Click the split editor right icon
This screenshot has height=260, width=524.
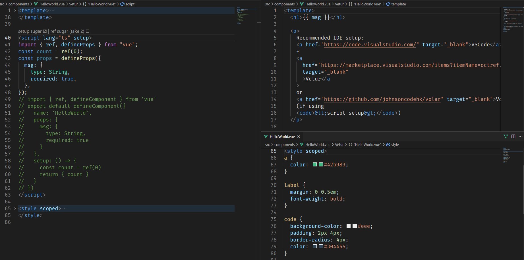[x=513, y=137]
